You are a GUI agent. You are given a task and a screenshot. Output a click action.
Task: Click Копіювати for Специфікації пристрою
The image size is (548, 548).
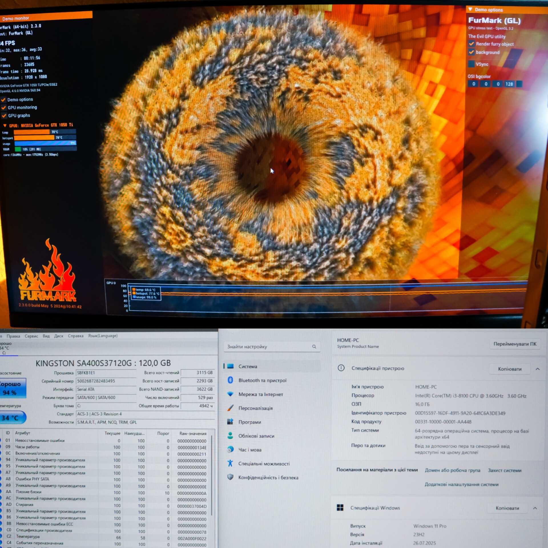[510, 369]
